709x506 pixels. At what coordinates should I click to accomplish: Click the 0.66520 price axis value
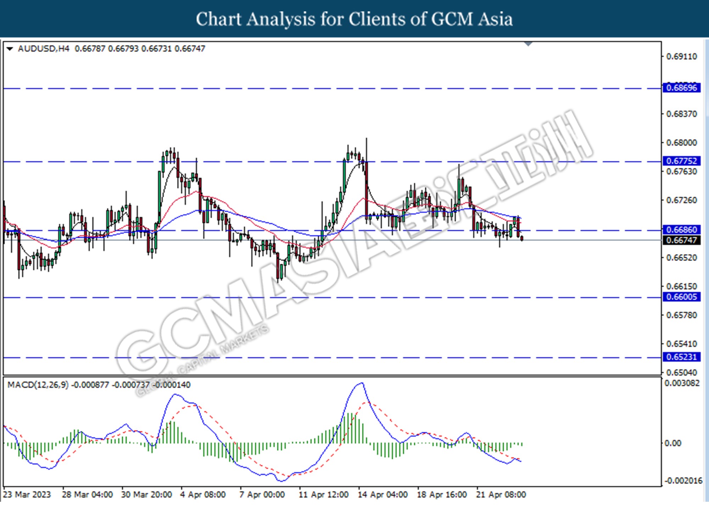(x=681, y=258)
